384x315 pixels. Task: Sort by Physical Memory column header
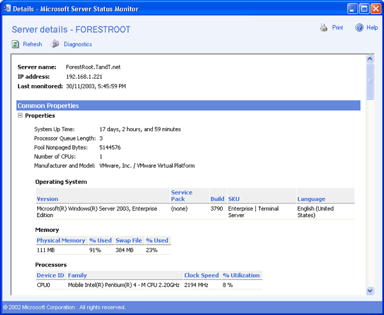pos(61,240)
